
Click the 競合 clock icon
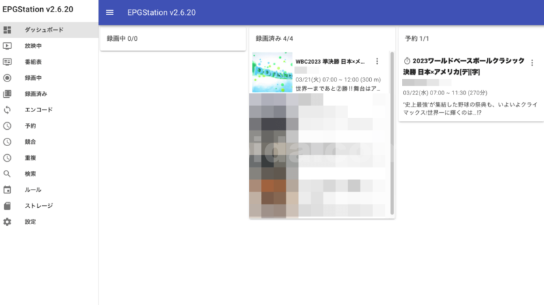click(x=7, y=142)
